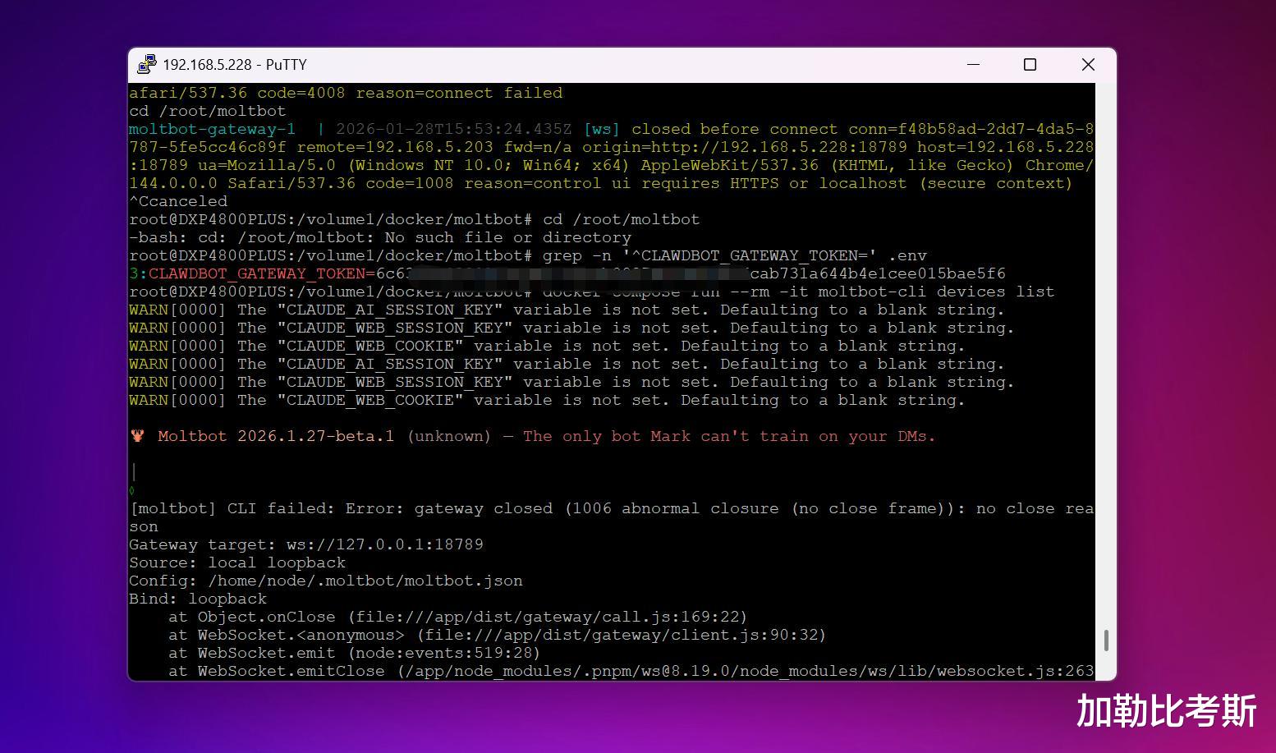Click the 'Source: local loopback' line
This screenshot has width=1276, height=753.
tap(237, 562)
